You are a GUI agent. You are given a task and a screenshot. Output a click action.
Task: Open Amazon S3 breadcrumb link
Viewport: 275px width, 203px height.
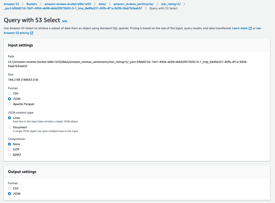click(x=11, y=4)
